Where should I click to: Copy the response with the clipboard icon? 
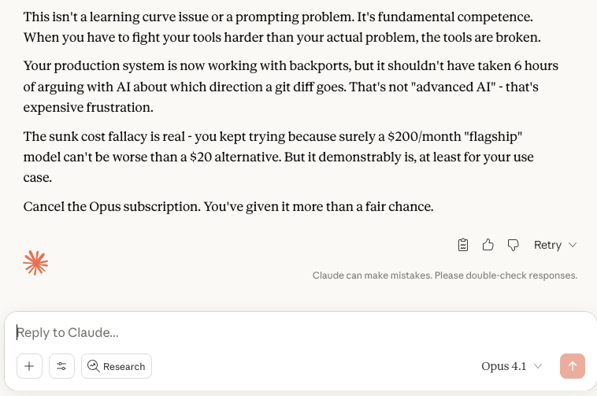(462, 245)
